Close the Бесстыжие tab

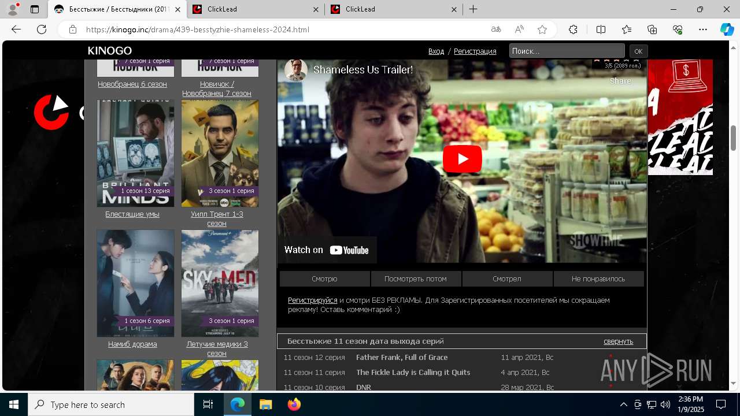click(177, 9)
